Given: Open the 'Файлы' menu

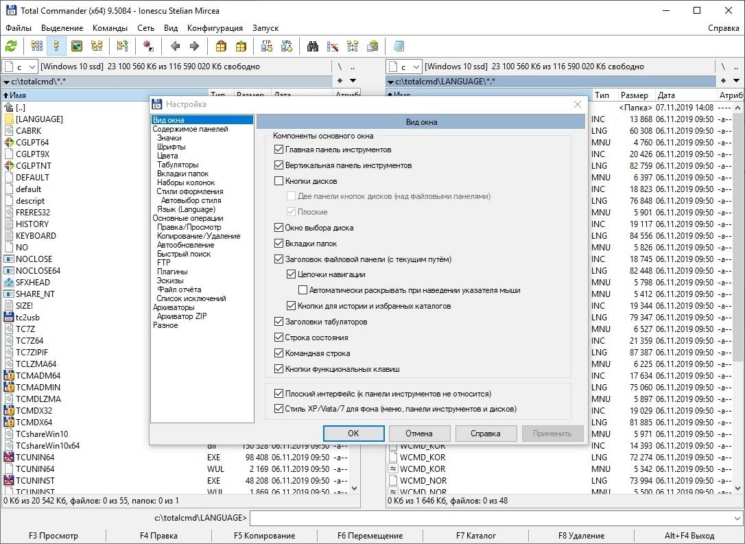Looking at the screenshot, I should click(x=18, y=28).
